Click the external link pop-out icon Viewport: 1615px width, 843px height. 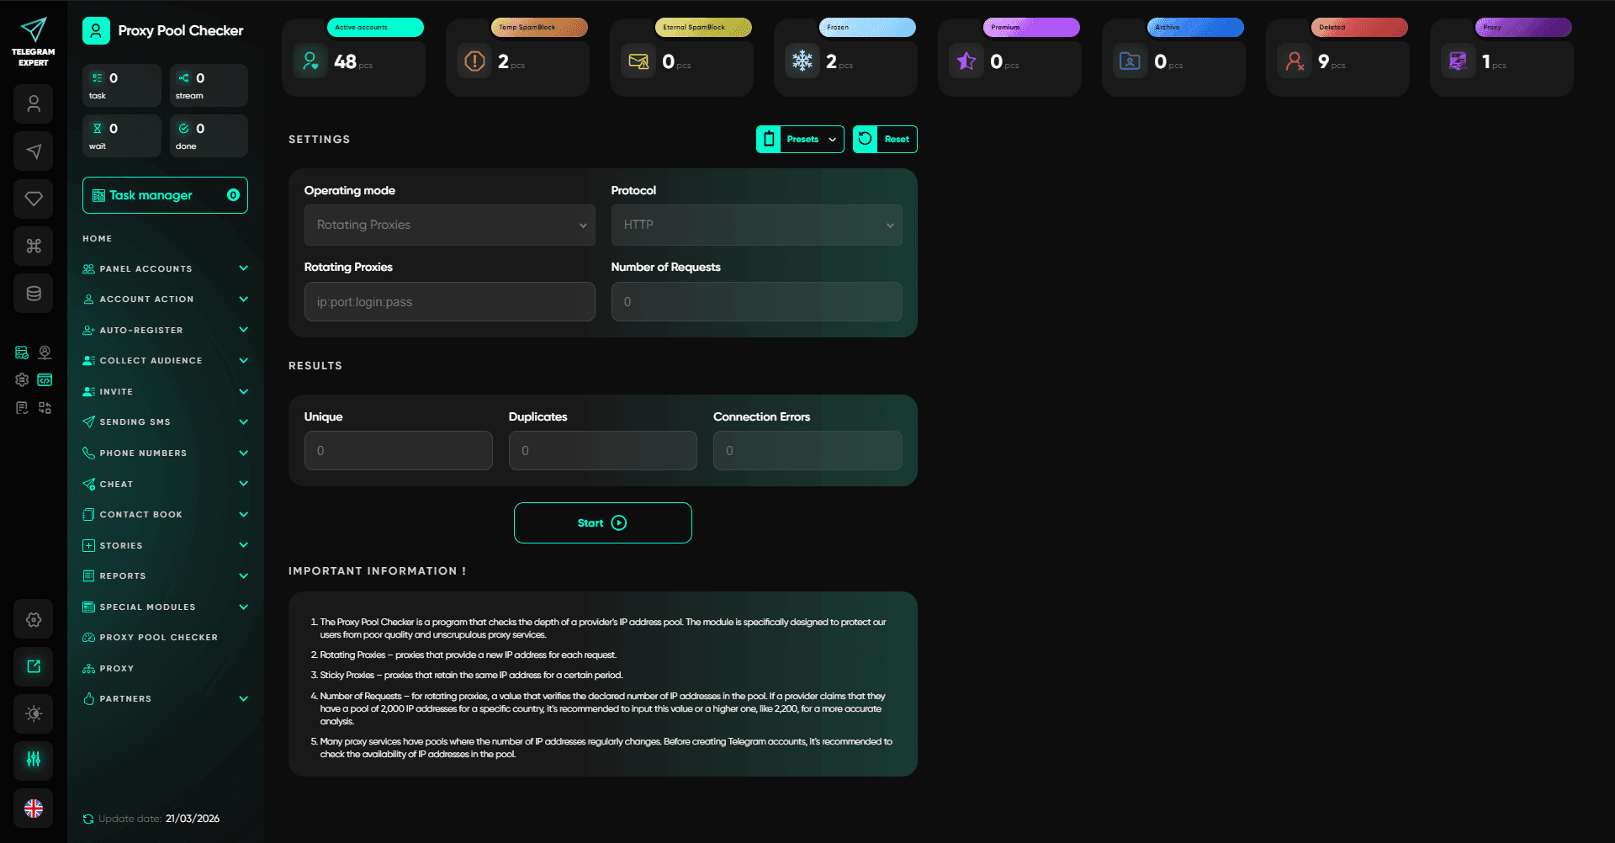pyautogui.click(x=34, y=666)
